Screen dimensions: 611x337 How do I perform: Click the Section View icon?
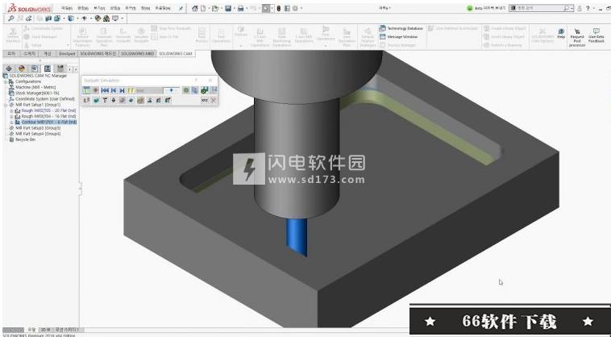48,19
